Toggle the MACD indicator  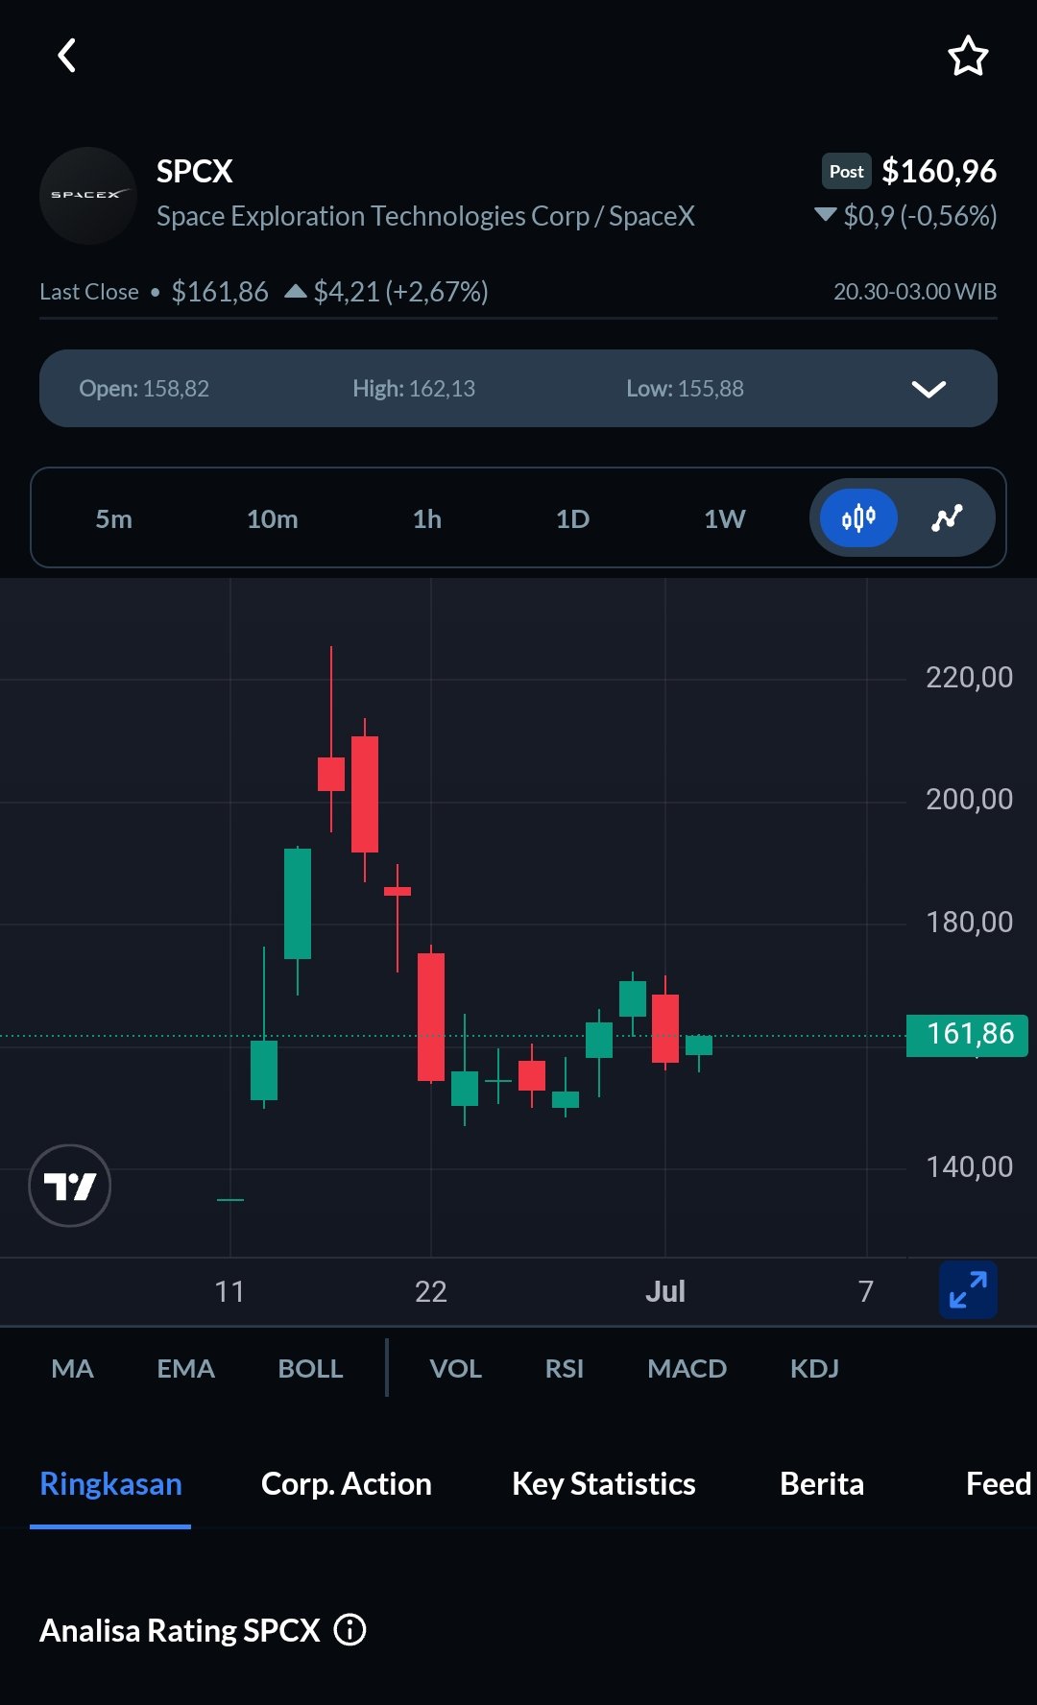click(x=687, y=1368)
